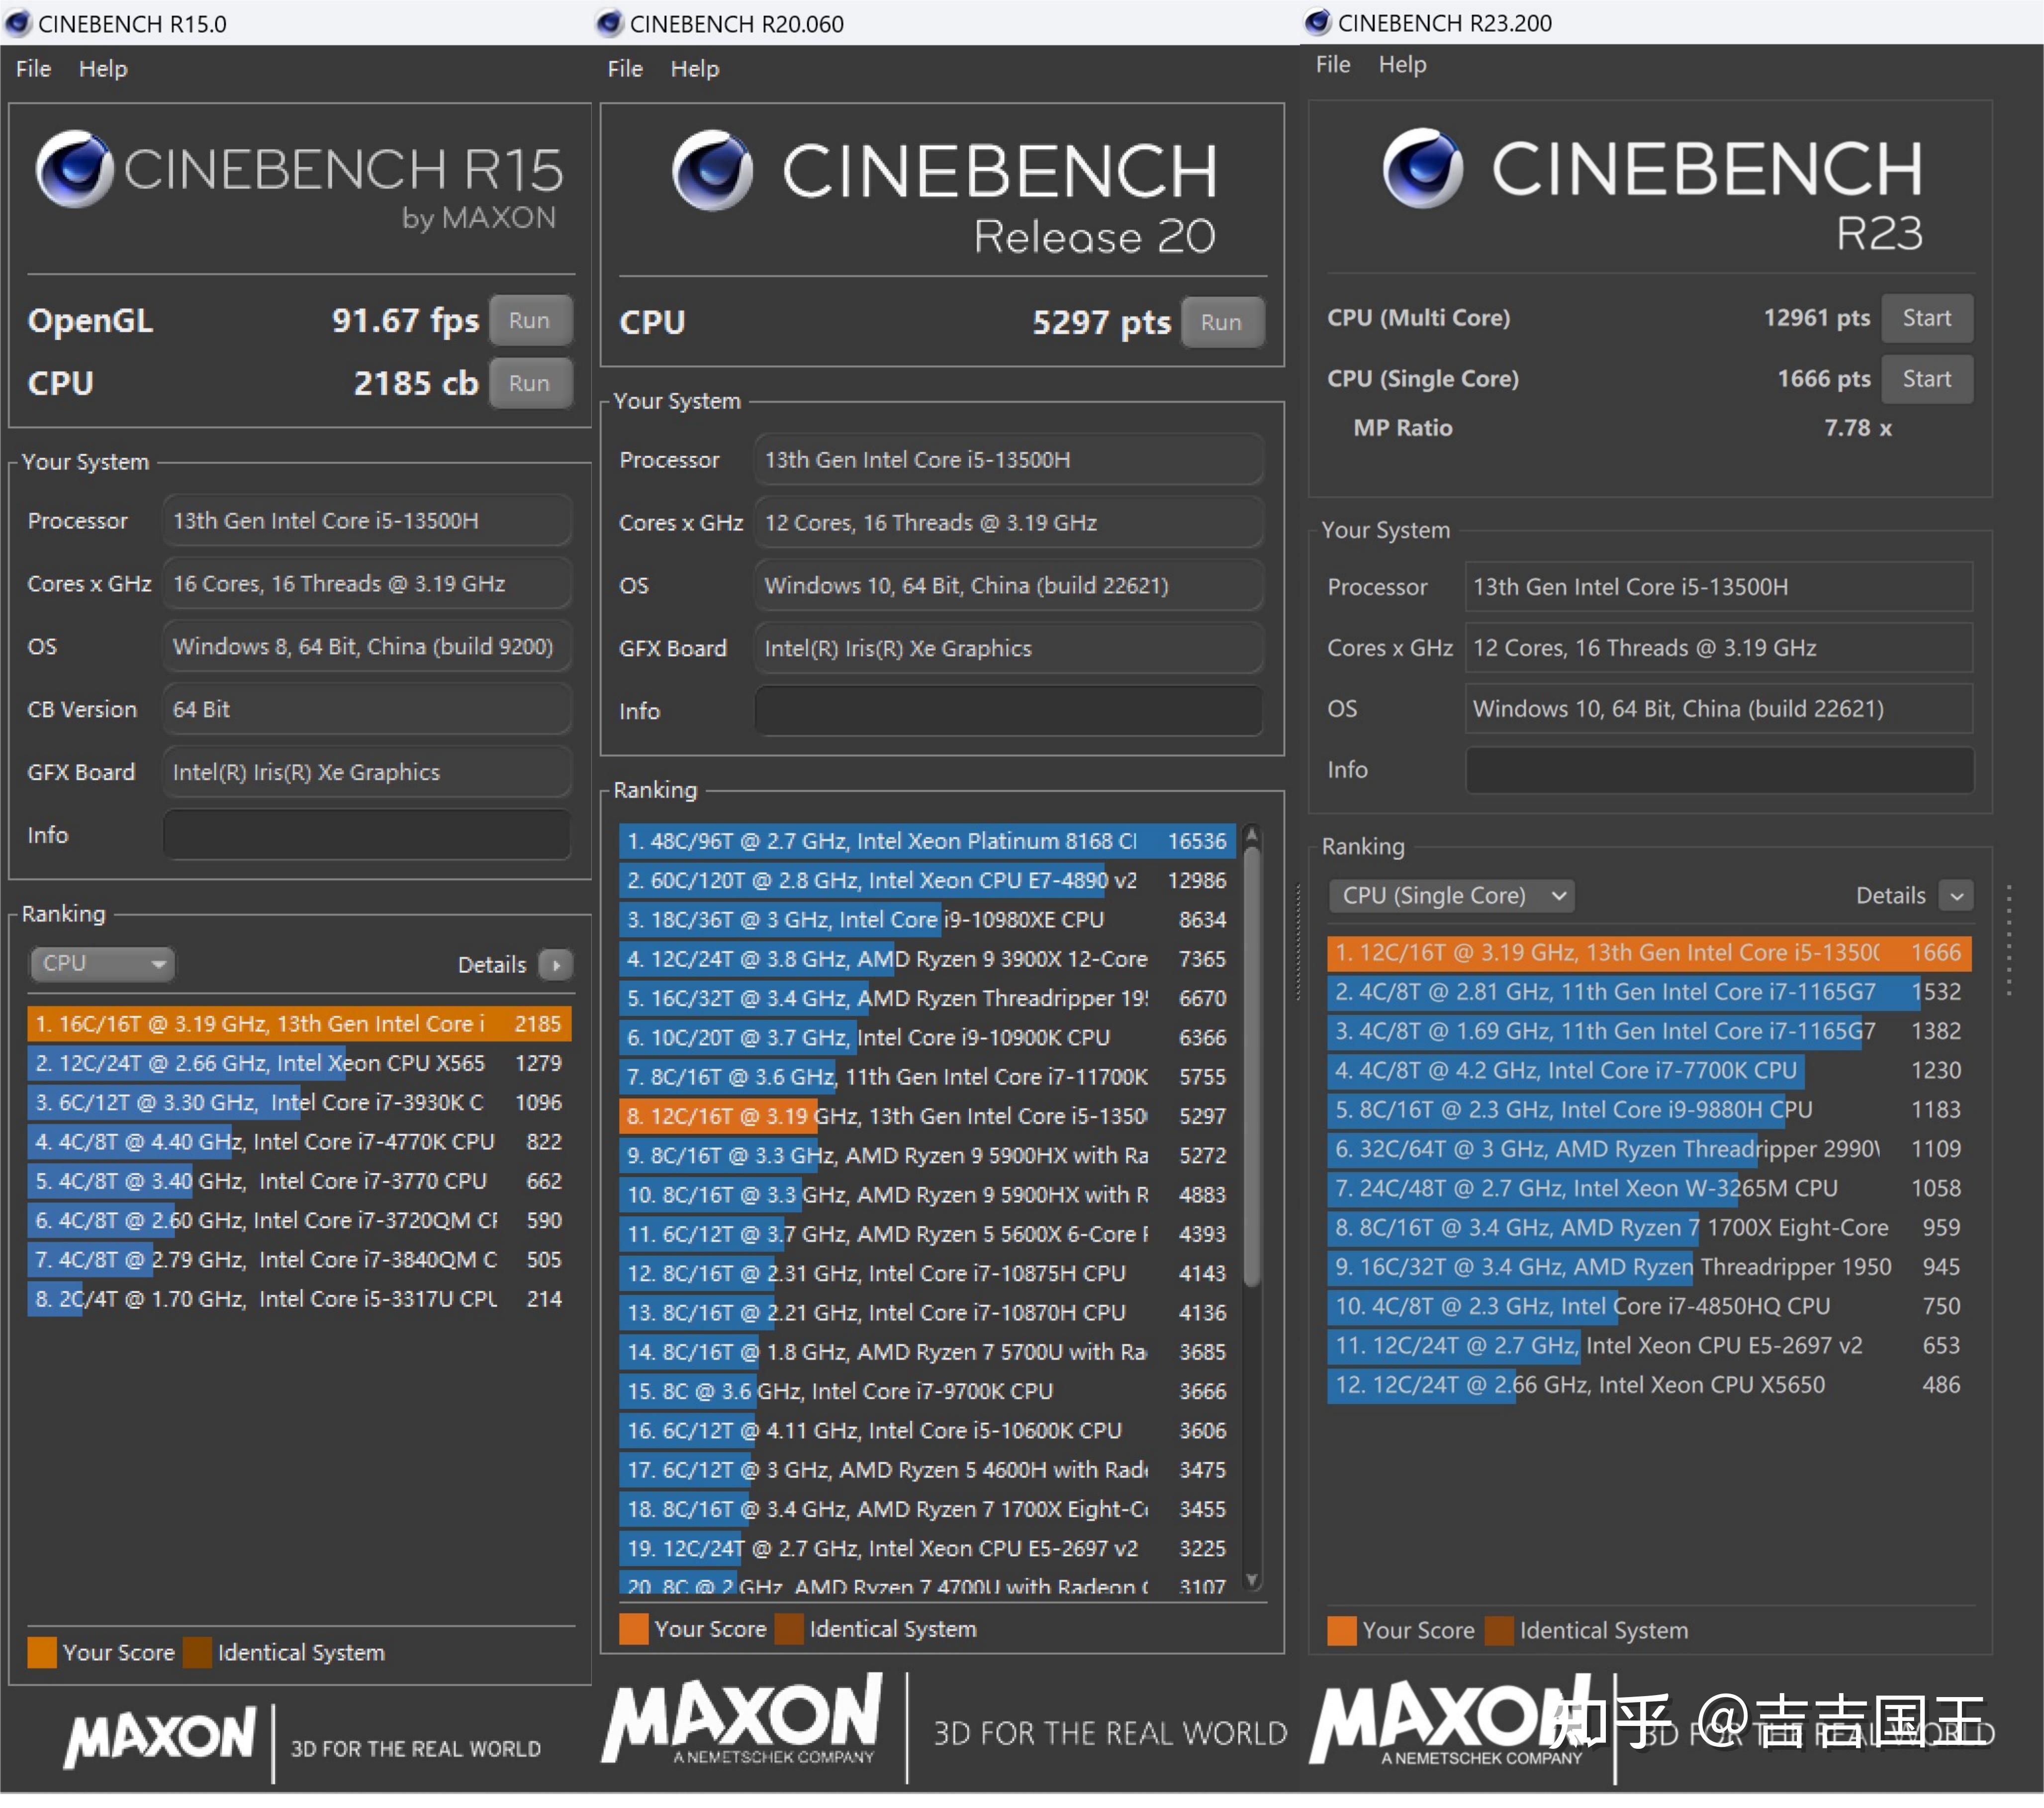The image size is (2044, 1808).
Task: Select R20 row Core i7-9700K CPU
Action: pos(927,1391)
